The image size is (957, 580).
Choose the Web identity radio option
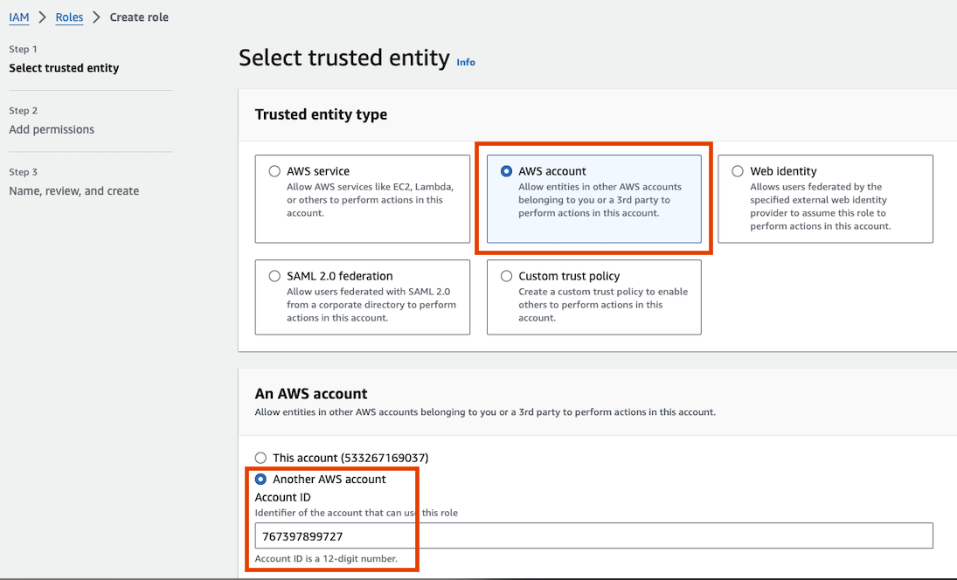tap(738, 171)
